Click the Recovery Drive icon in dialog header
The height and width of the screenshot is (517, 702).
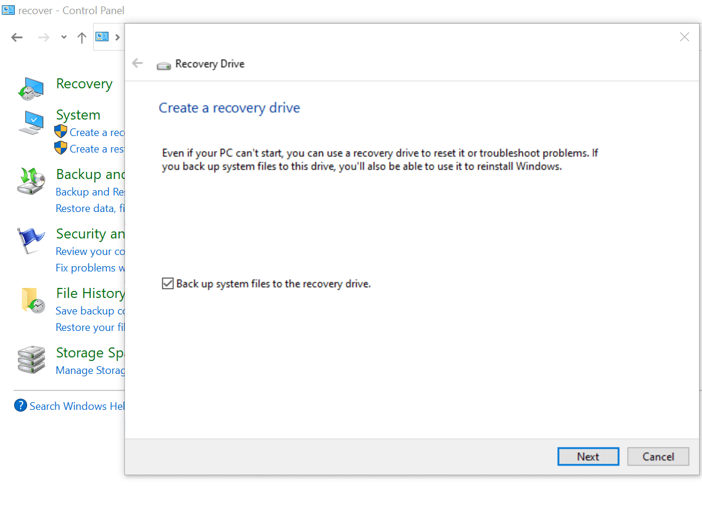(x=163, y=65)
